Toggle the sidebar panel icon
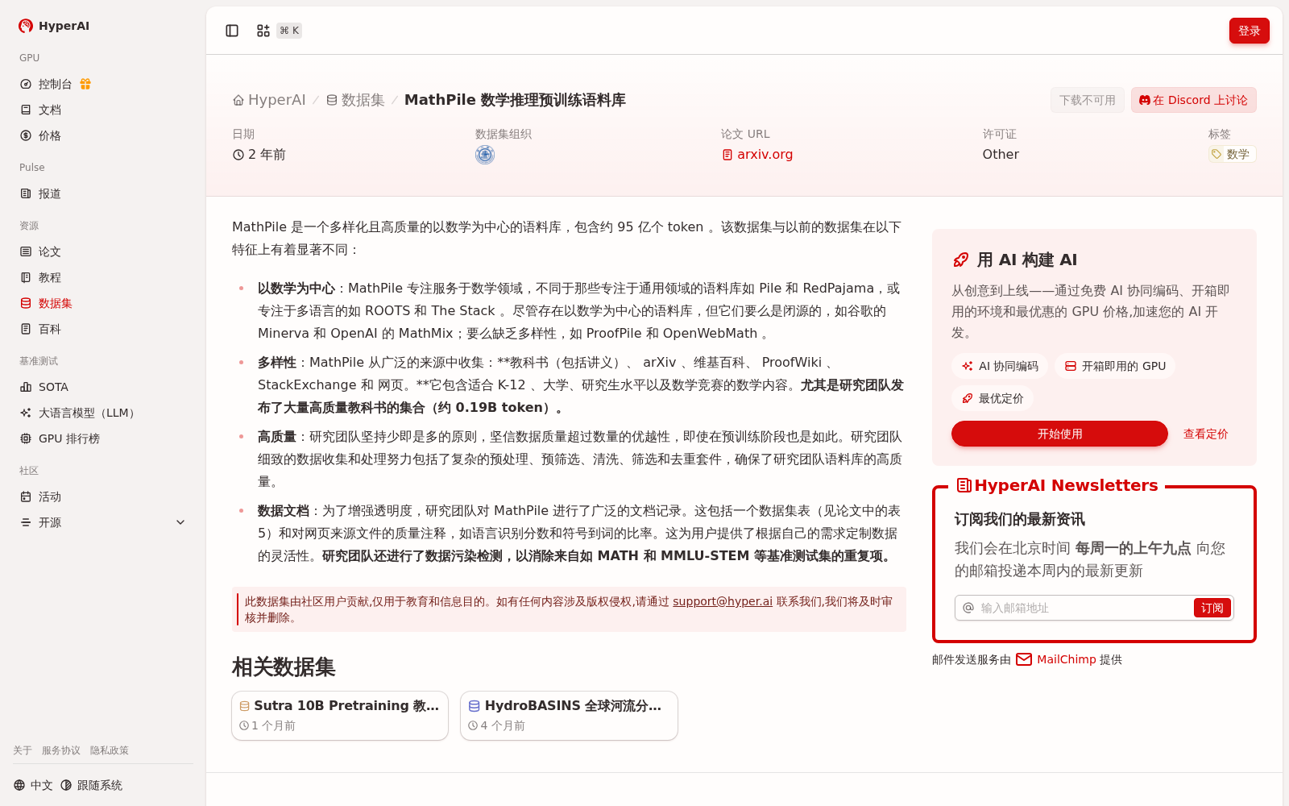 tap(232, 31)
